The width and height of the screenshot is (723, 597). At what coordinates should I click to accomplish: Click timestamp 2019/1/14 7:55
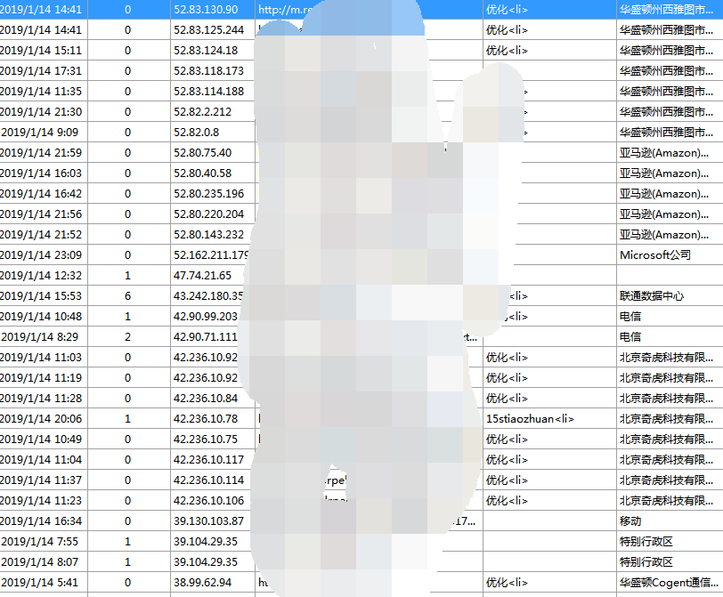coord(40,542)
